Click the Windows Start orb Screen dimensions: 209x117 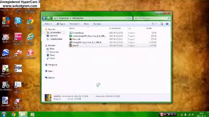tap(4, 114)
